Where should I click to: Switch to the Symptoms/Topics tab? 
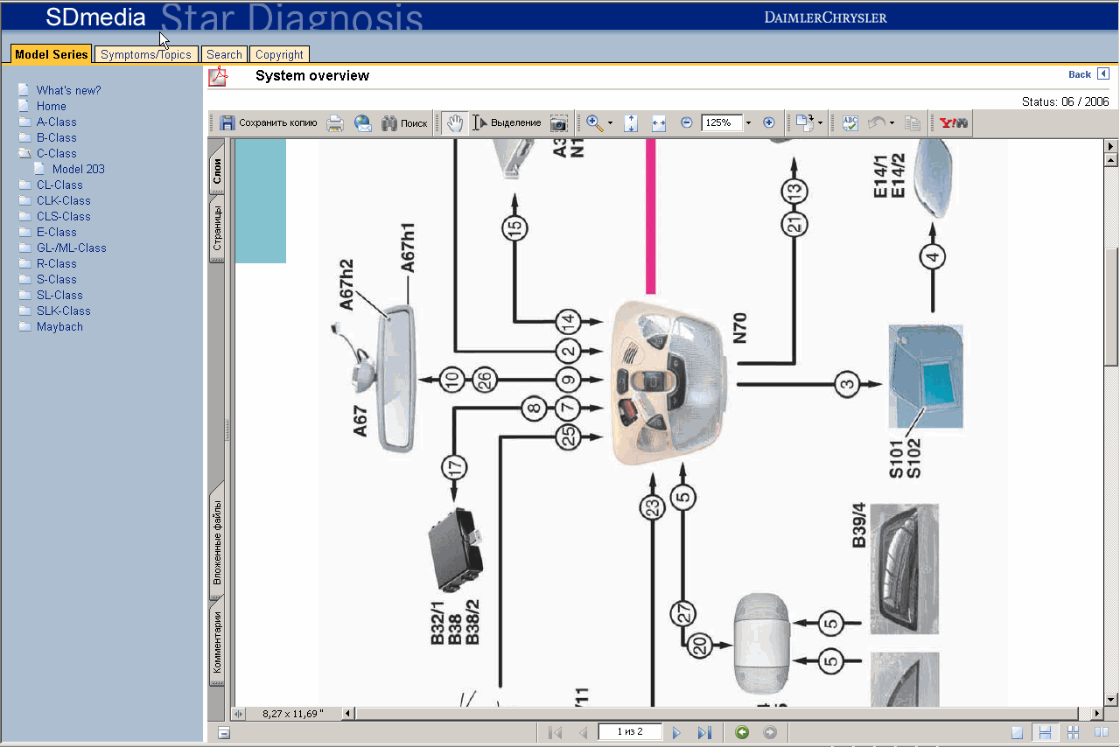click(x=145, y=54)
